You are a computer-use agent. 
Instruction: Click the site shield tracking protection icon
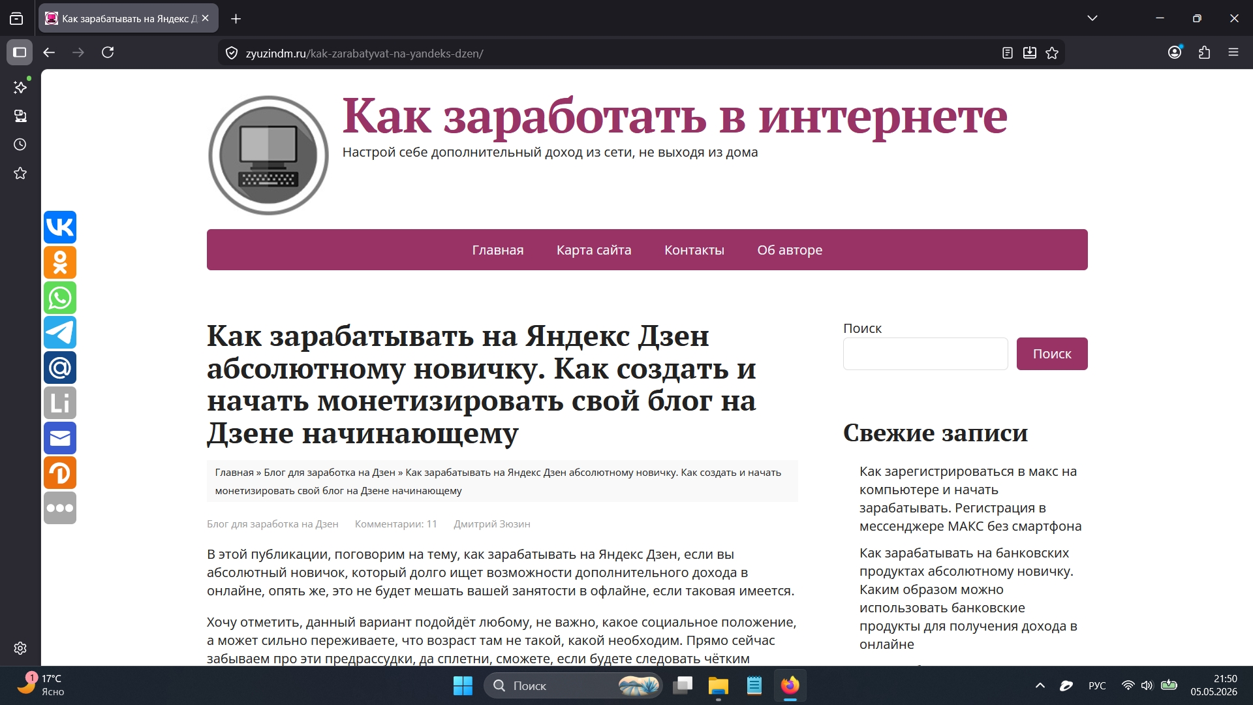pos(232,53)
